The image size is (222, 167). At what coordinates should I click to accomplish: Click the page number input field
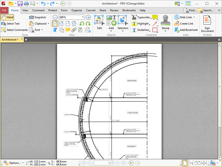coord(104,163)
